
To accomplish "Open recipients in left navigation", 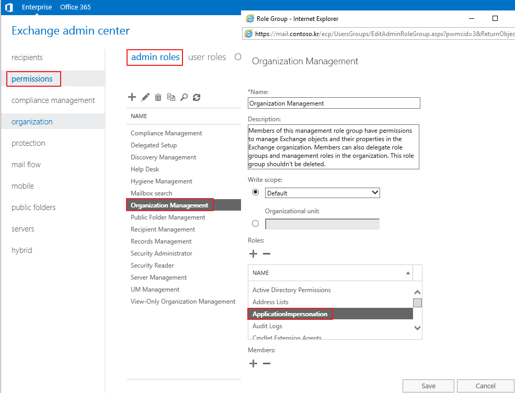I will [27, 57].
